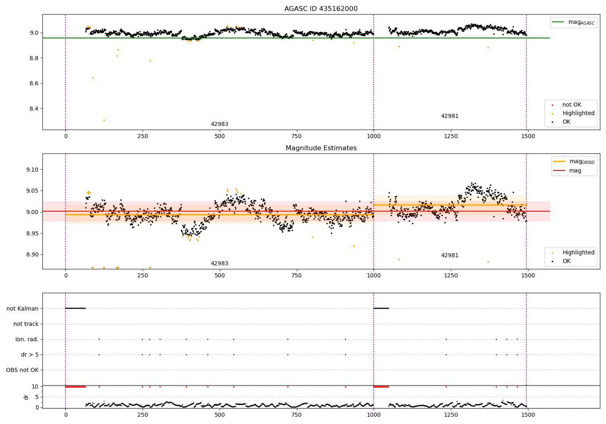This screenshot has height=424, width=606.
Task: Click the 'Ion. rad.' row label
Action: [27, 339]
